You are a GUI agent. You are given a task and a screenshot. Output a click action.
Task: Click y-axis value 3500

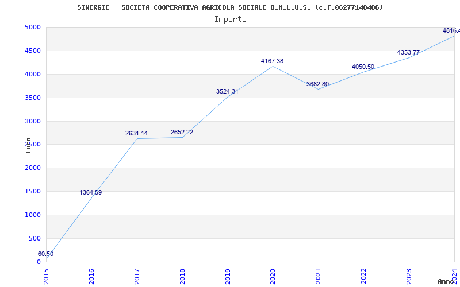[33, 98]
